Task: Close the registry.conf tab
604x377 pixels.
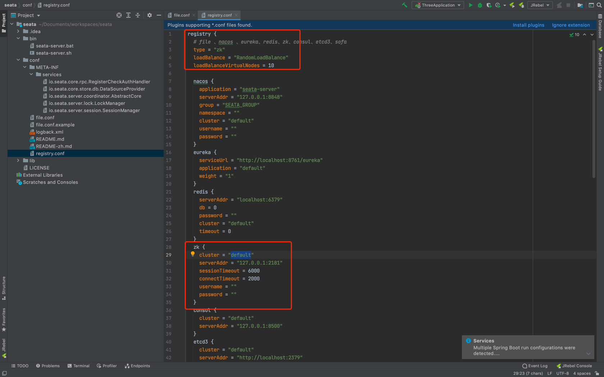Action: pos(236,15)
